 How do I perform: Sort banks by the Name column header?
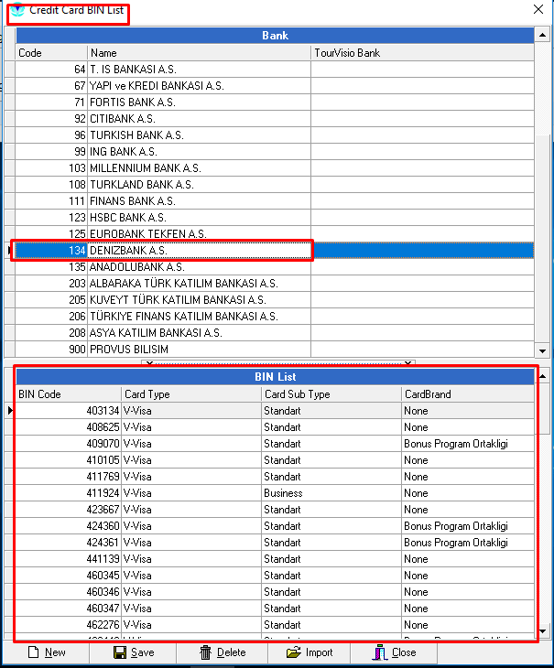click(200, 53)
